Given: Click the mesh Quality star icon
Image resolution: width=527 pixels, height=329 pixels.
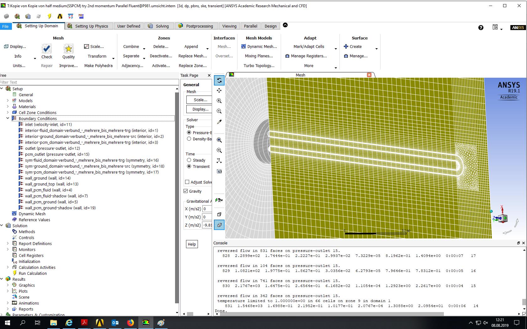Looking at the screenshot, I should pyautogui.click(x=68, y=49).
